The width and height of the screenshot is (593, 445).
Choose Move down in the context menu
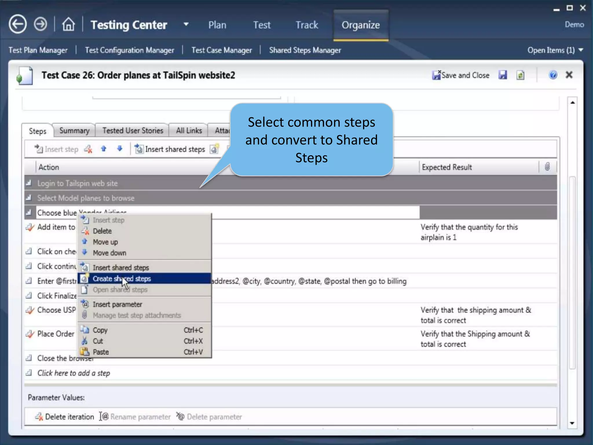[x=144, y=253]
